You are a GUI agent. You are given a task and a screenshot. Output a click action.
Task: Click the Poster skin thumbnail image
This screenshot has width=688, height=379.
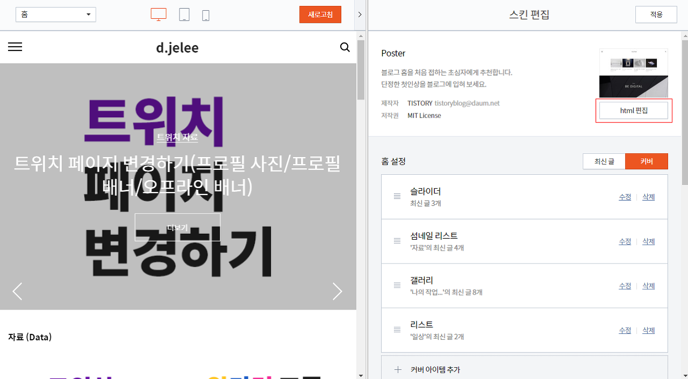(633, 73)
